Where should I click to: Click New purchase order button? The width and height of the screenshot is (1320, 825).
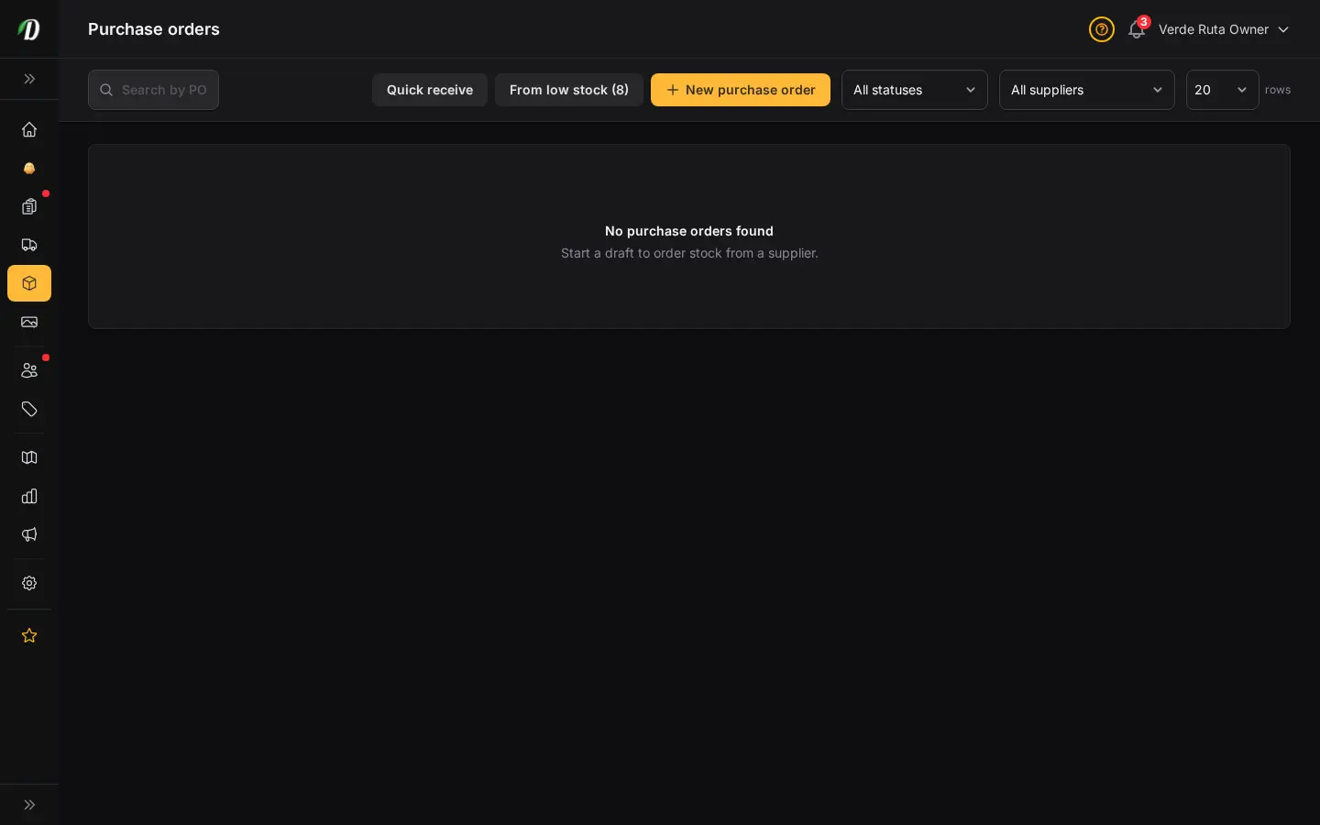pos(741,90)
